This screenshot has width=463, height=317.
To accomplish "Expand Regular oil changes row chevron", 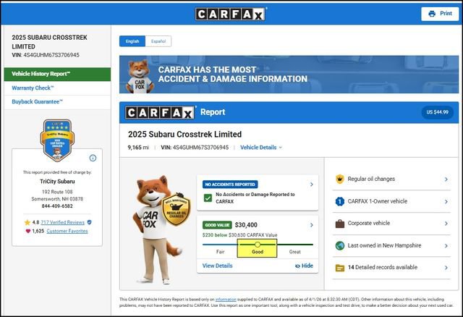I will pos(446,179).
